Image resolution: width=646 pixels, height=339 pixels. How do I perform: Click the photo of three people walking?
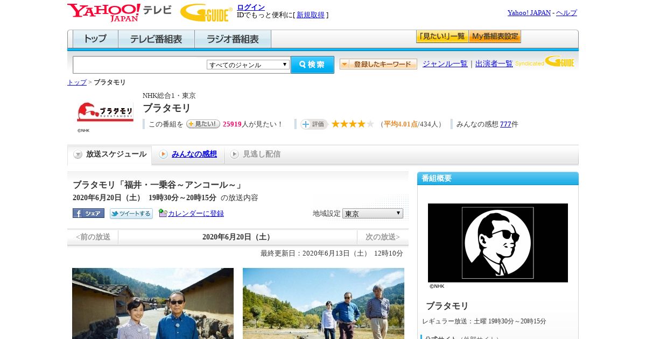coord(324,303)
